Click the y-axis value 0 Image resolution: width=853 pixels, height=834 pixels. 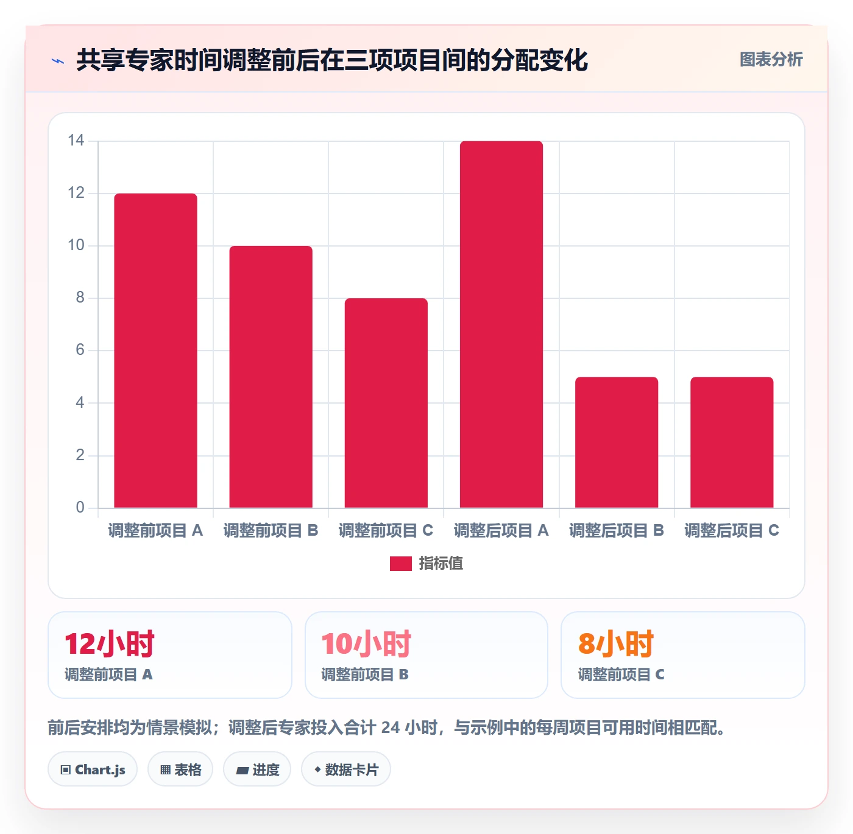tap(80, 507)
